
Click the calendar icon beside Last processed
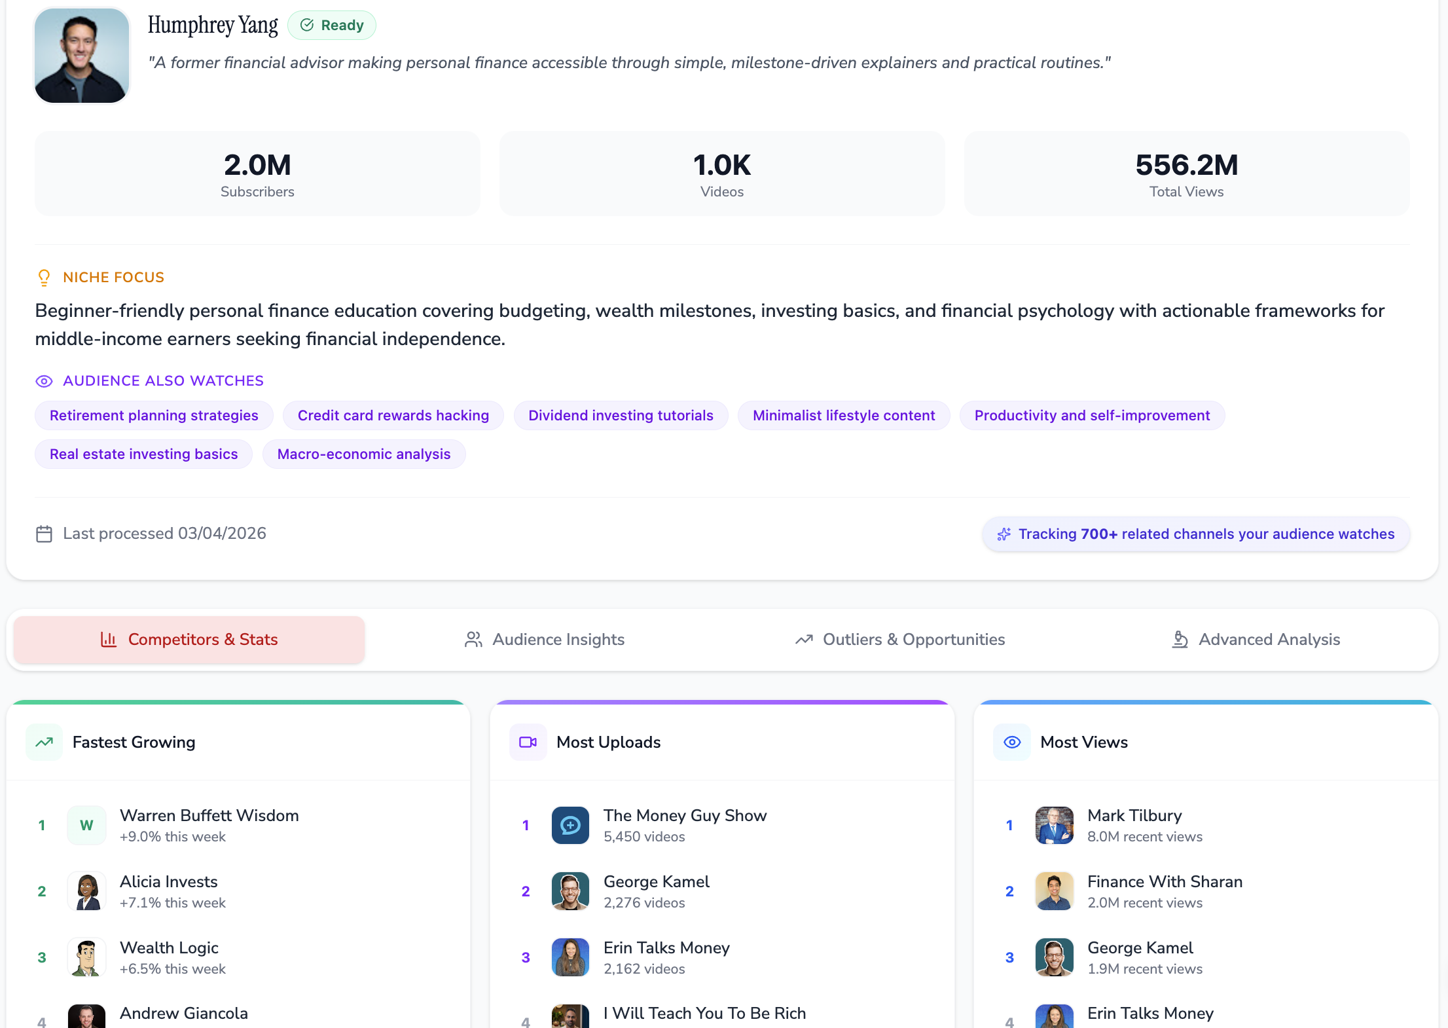coord(44,534)
